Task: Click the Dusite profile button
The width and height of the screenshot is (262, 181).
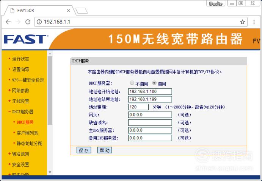Action: tap(216, 3)
